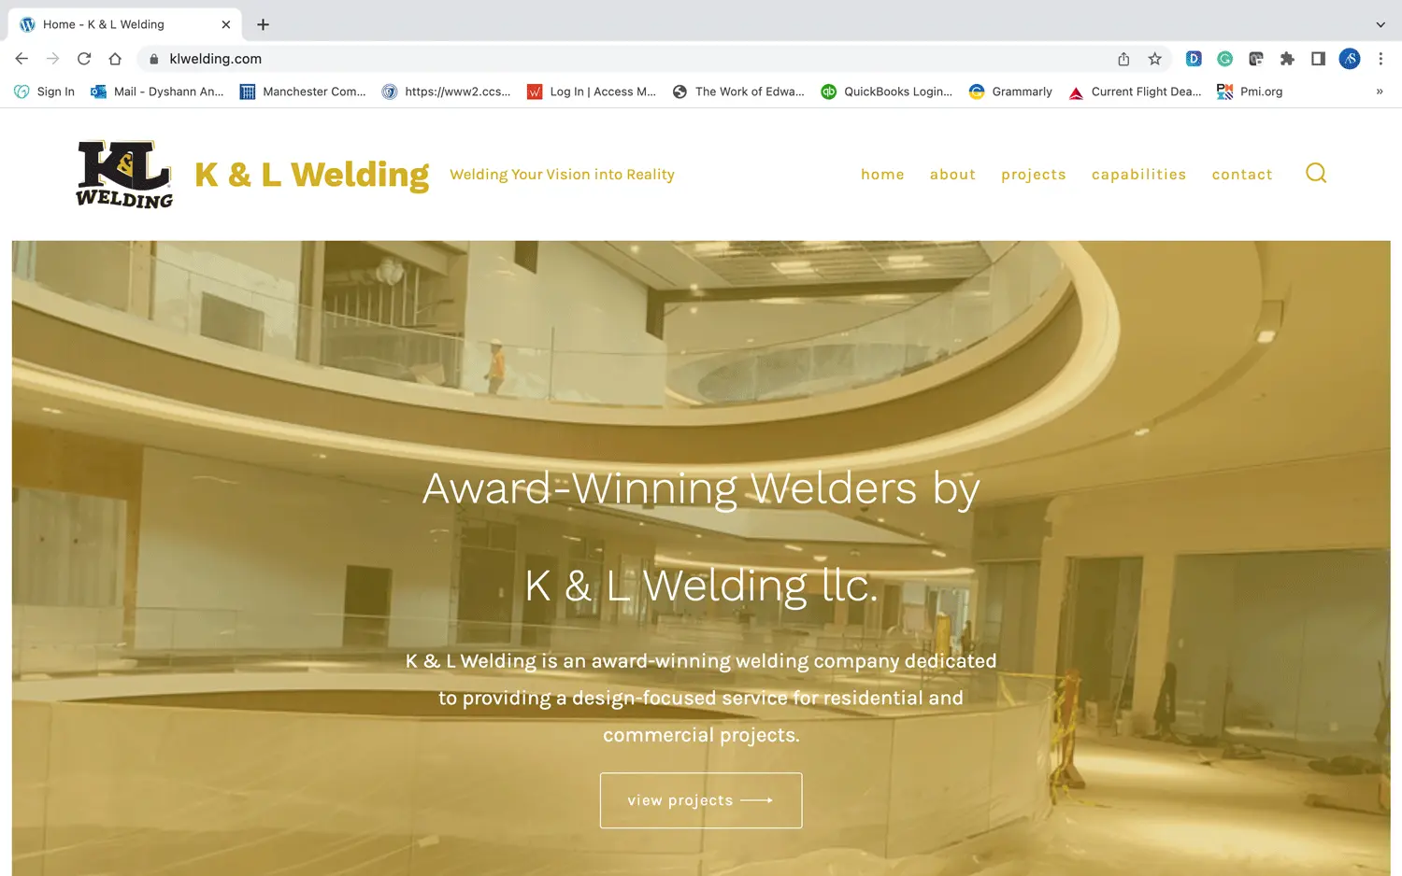Expand the hidden bookmarks overflow chevron
The width and height of the screenshot is (1402, 876).
(1380, 92)
